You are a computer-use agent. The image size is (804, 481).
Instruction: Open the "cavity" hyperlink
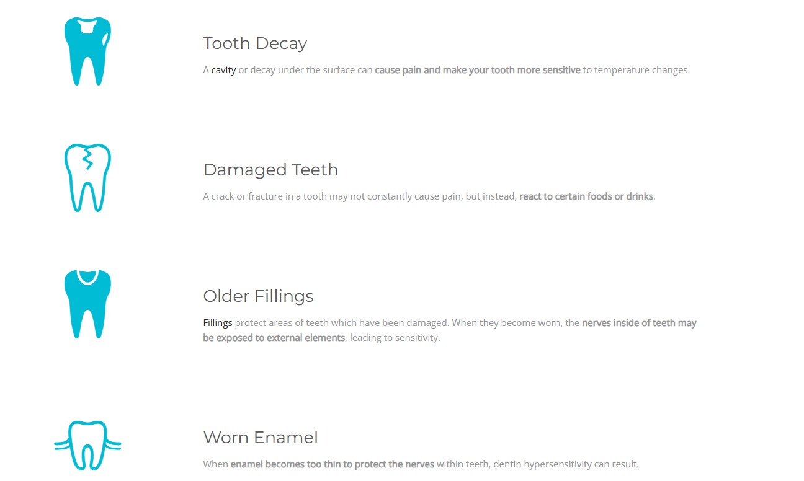point(223,70)
